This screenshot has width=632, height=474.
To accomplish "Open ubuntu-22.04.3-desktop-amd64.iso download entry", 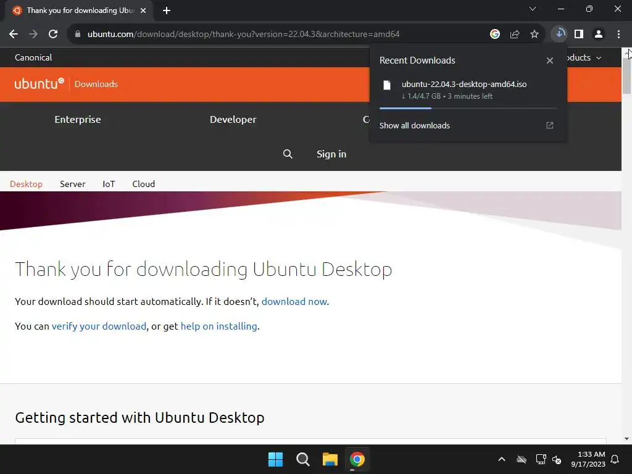I will tap(468, 90).
